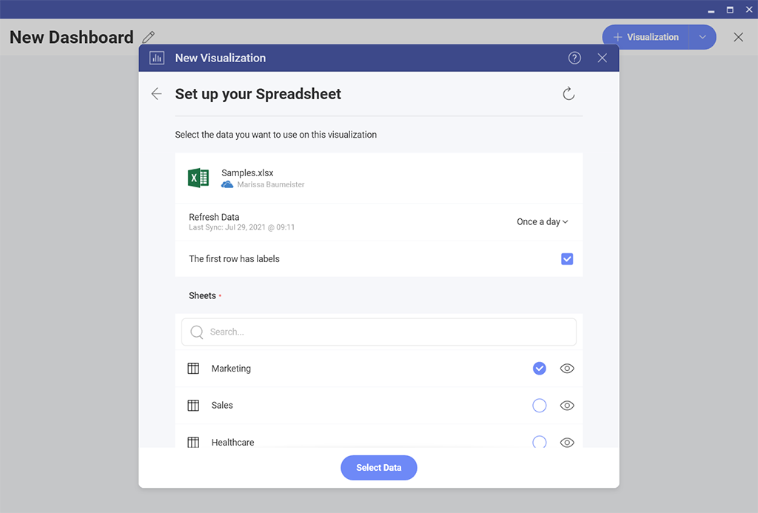The image size is (758, 513).
Task: Click the Refresh Data label
Action: click(x=214, y=217)
